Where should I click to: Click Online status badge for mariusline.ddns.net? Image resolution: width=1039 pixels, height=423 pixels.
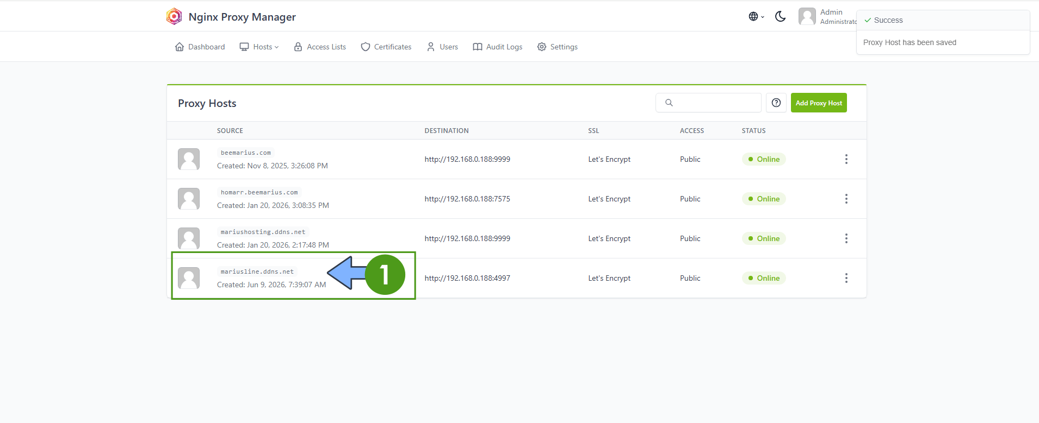(x=764, y=278)
